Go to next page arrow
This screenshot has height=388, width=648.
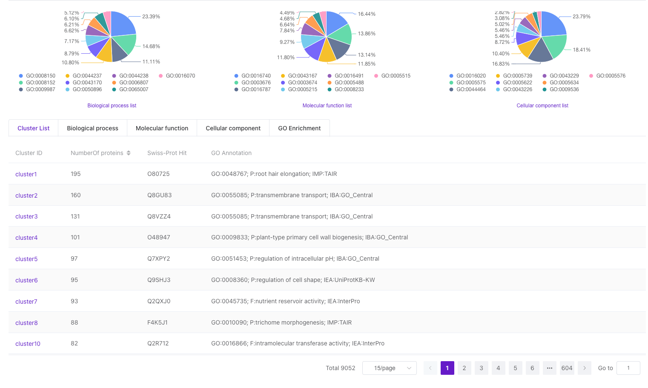pos(584,368)
